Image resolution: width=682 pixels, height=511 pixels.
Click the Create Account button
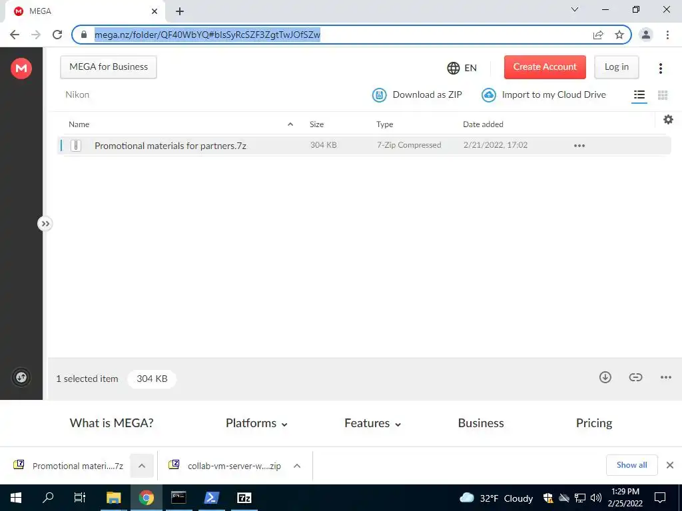coord(545,67)
